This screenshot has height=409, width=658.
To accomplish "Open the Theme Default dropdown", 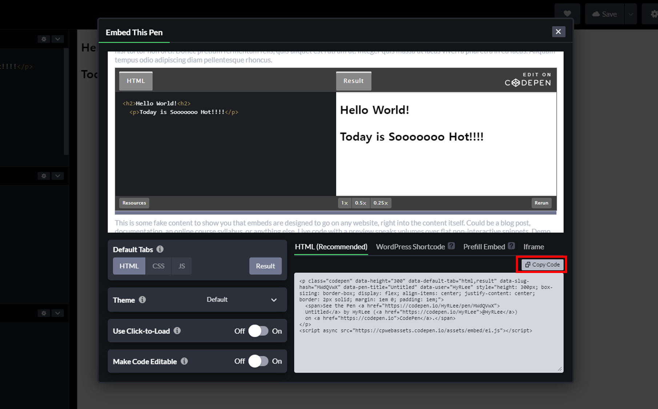I will 242,300.
